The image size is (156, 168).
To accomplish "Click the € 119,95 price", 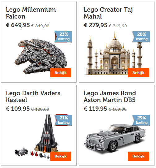I will tap(95, 109).
